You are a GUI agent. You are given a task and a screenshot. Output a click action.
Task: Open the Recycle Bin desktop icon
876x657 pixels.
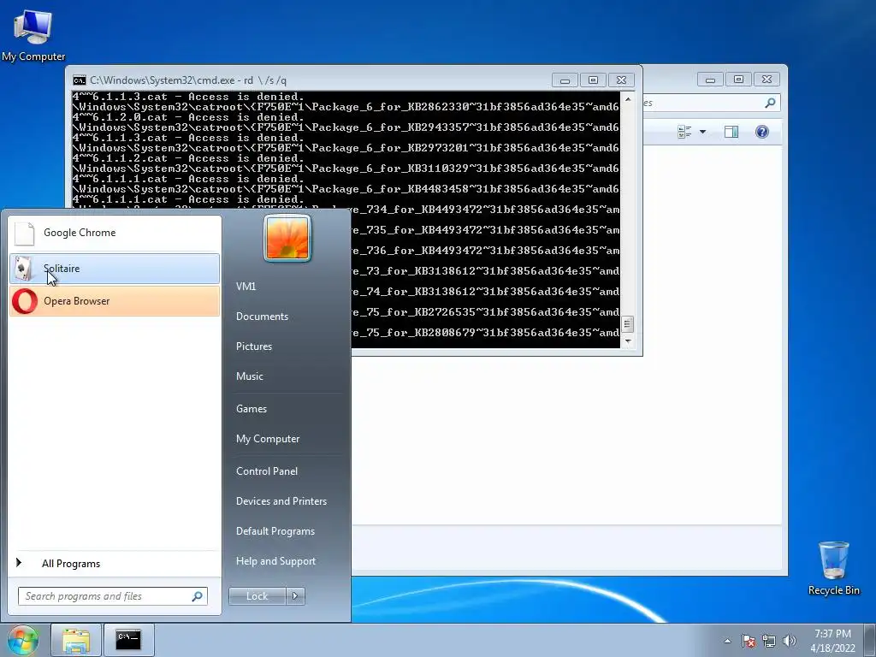(833, 568)
